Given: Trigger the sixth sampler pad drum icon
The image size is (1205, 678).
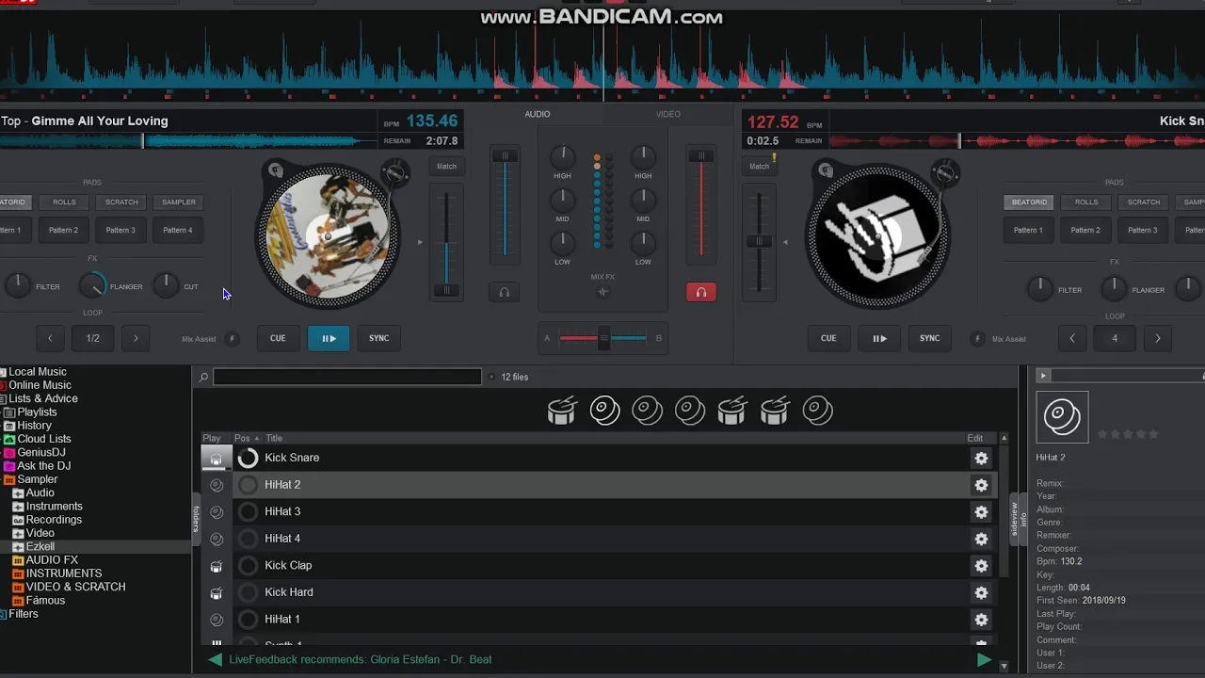Looking at the screenshot, I should (x=774, y=411).
